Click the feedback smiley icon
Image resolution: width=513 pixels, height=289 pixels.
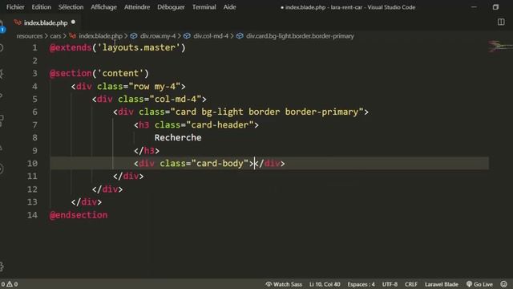503,284
